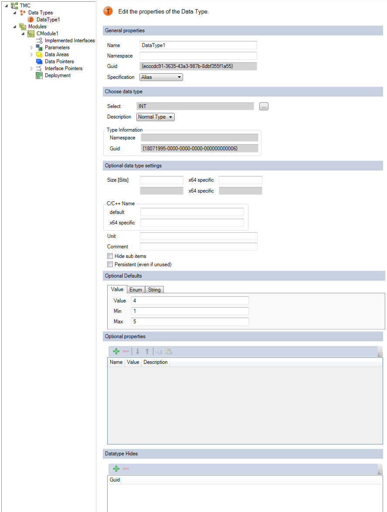Viewport: 387px width, 512px height.
Task: Open the Deployment tree node
Action: tap(58, 75)
